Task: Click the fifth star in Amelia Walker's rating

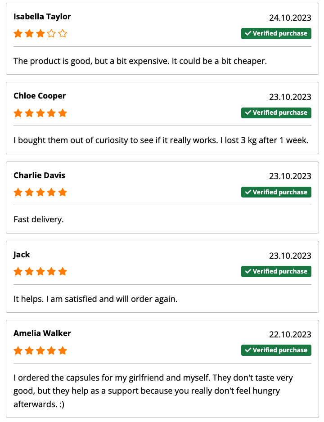Action: [63, 350]
